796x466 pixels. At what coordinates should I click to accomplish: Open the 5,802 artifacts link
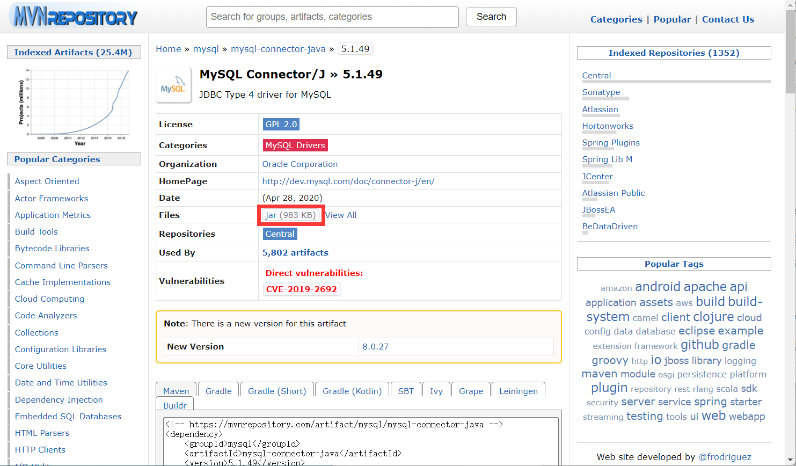click(x=295, y=253)
